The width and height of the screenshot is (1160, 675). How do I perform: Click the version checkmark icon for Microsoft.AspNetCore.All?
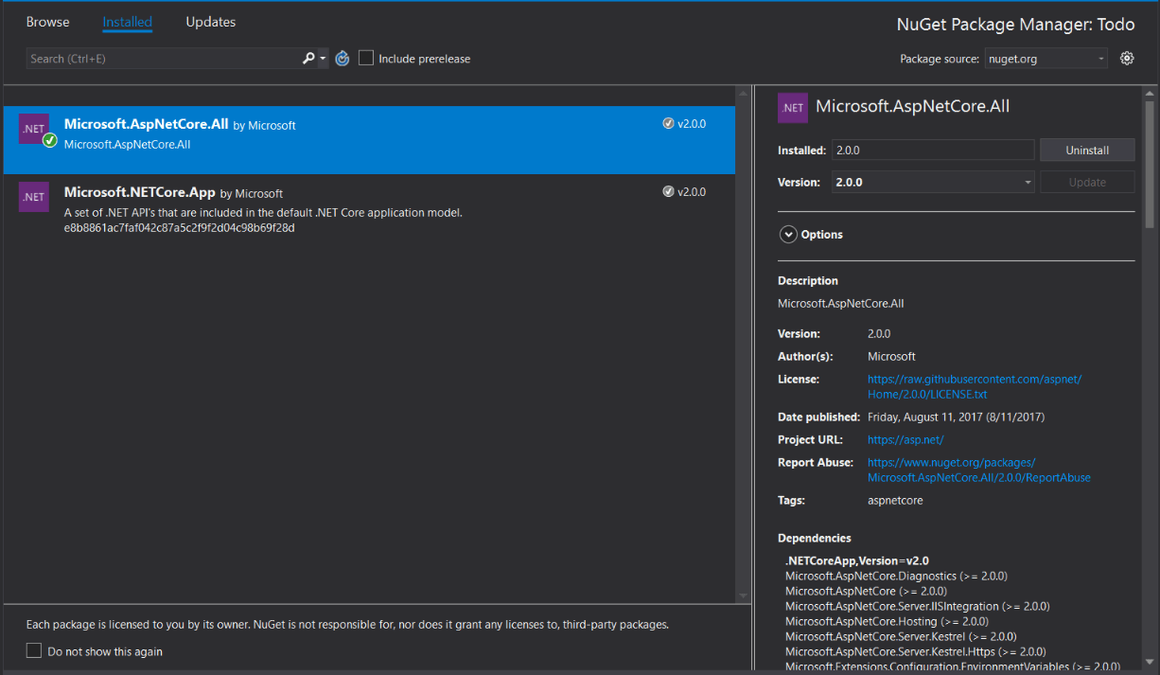(668, 124)
